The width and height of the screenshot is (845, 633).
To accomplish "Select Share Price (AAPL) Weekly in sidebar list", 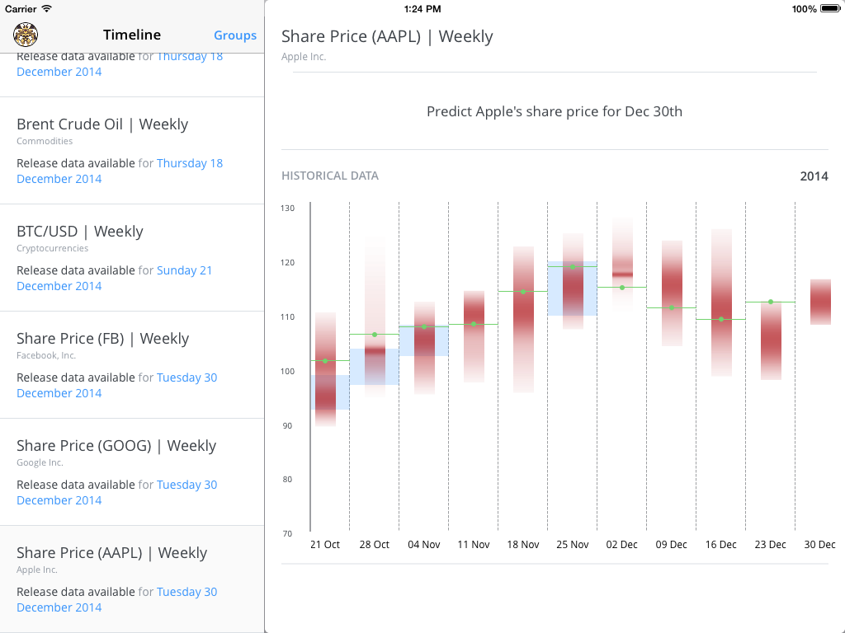I will coord(111,553).
